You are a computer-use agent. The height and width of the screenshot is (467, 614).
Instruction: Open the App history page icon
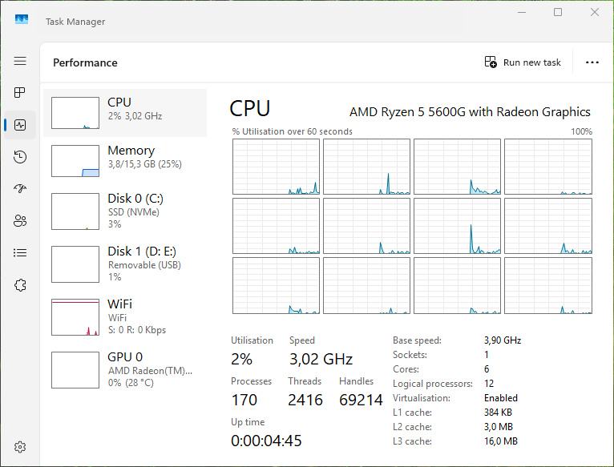pos(20,157)
